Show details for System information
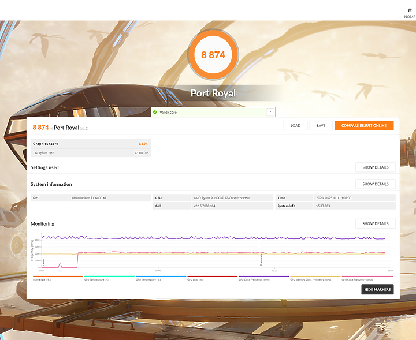Viewport: 416px width, 340px height. (376, 184)
